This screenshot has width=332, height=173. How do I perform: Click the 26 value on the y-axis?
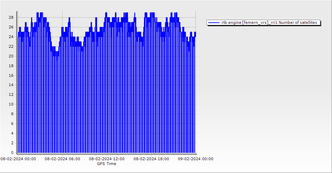tap(11, 27)
